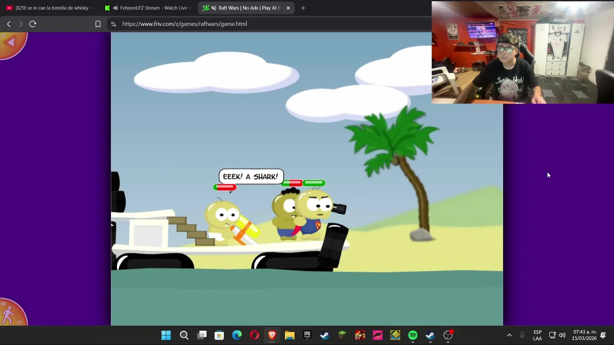
Task: Bookmark this page
Action: coord(98,24)
